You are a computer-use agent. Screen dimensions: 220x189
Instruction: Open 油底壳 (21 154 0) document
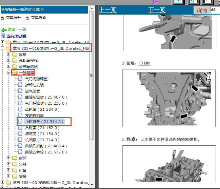pyautogui.click(x=42, y=134)
